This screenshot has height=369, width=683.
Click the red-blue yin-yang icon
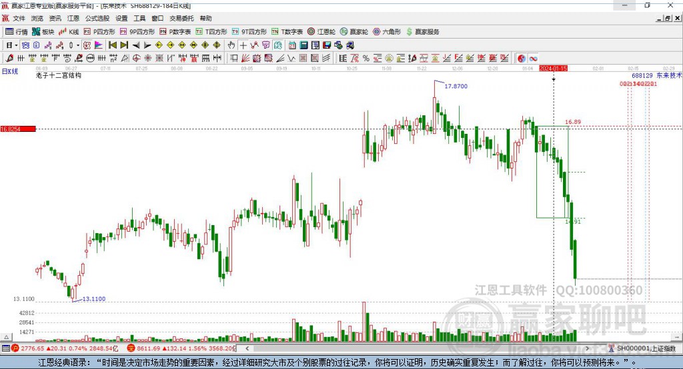point(522,59)
